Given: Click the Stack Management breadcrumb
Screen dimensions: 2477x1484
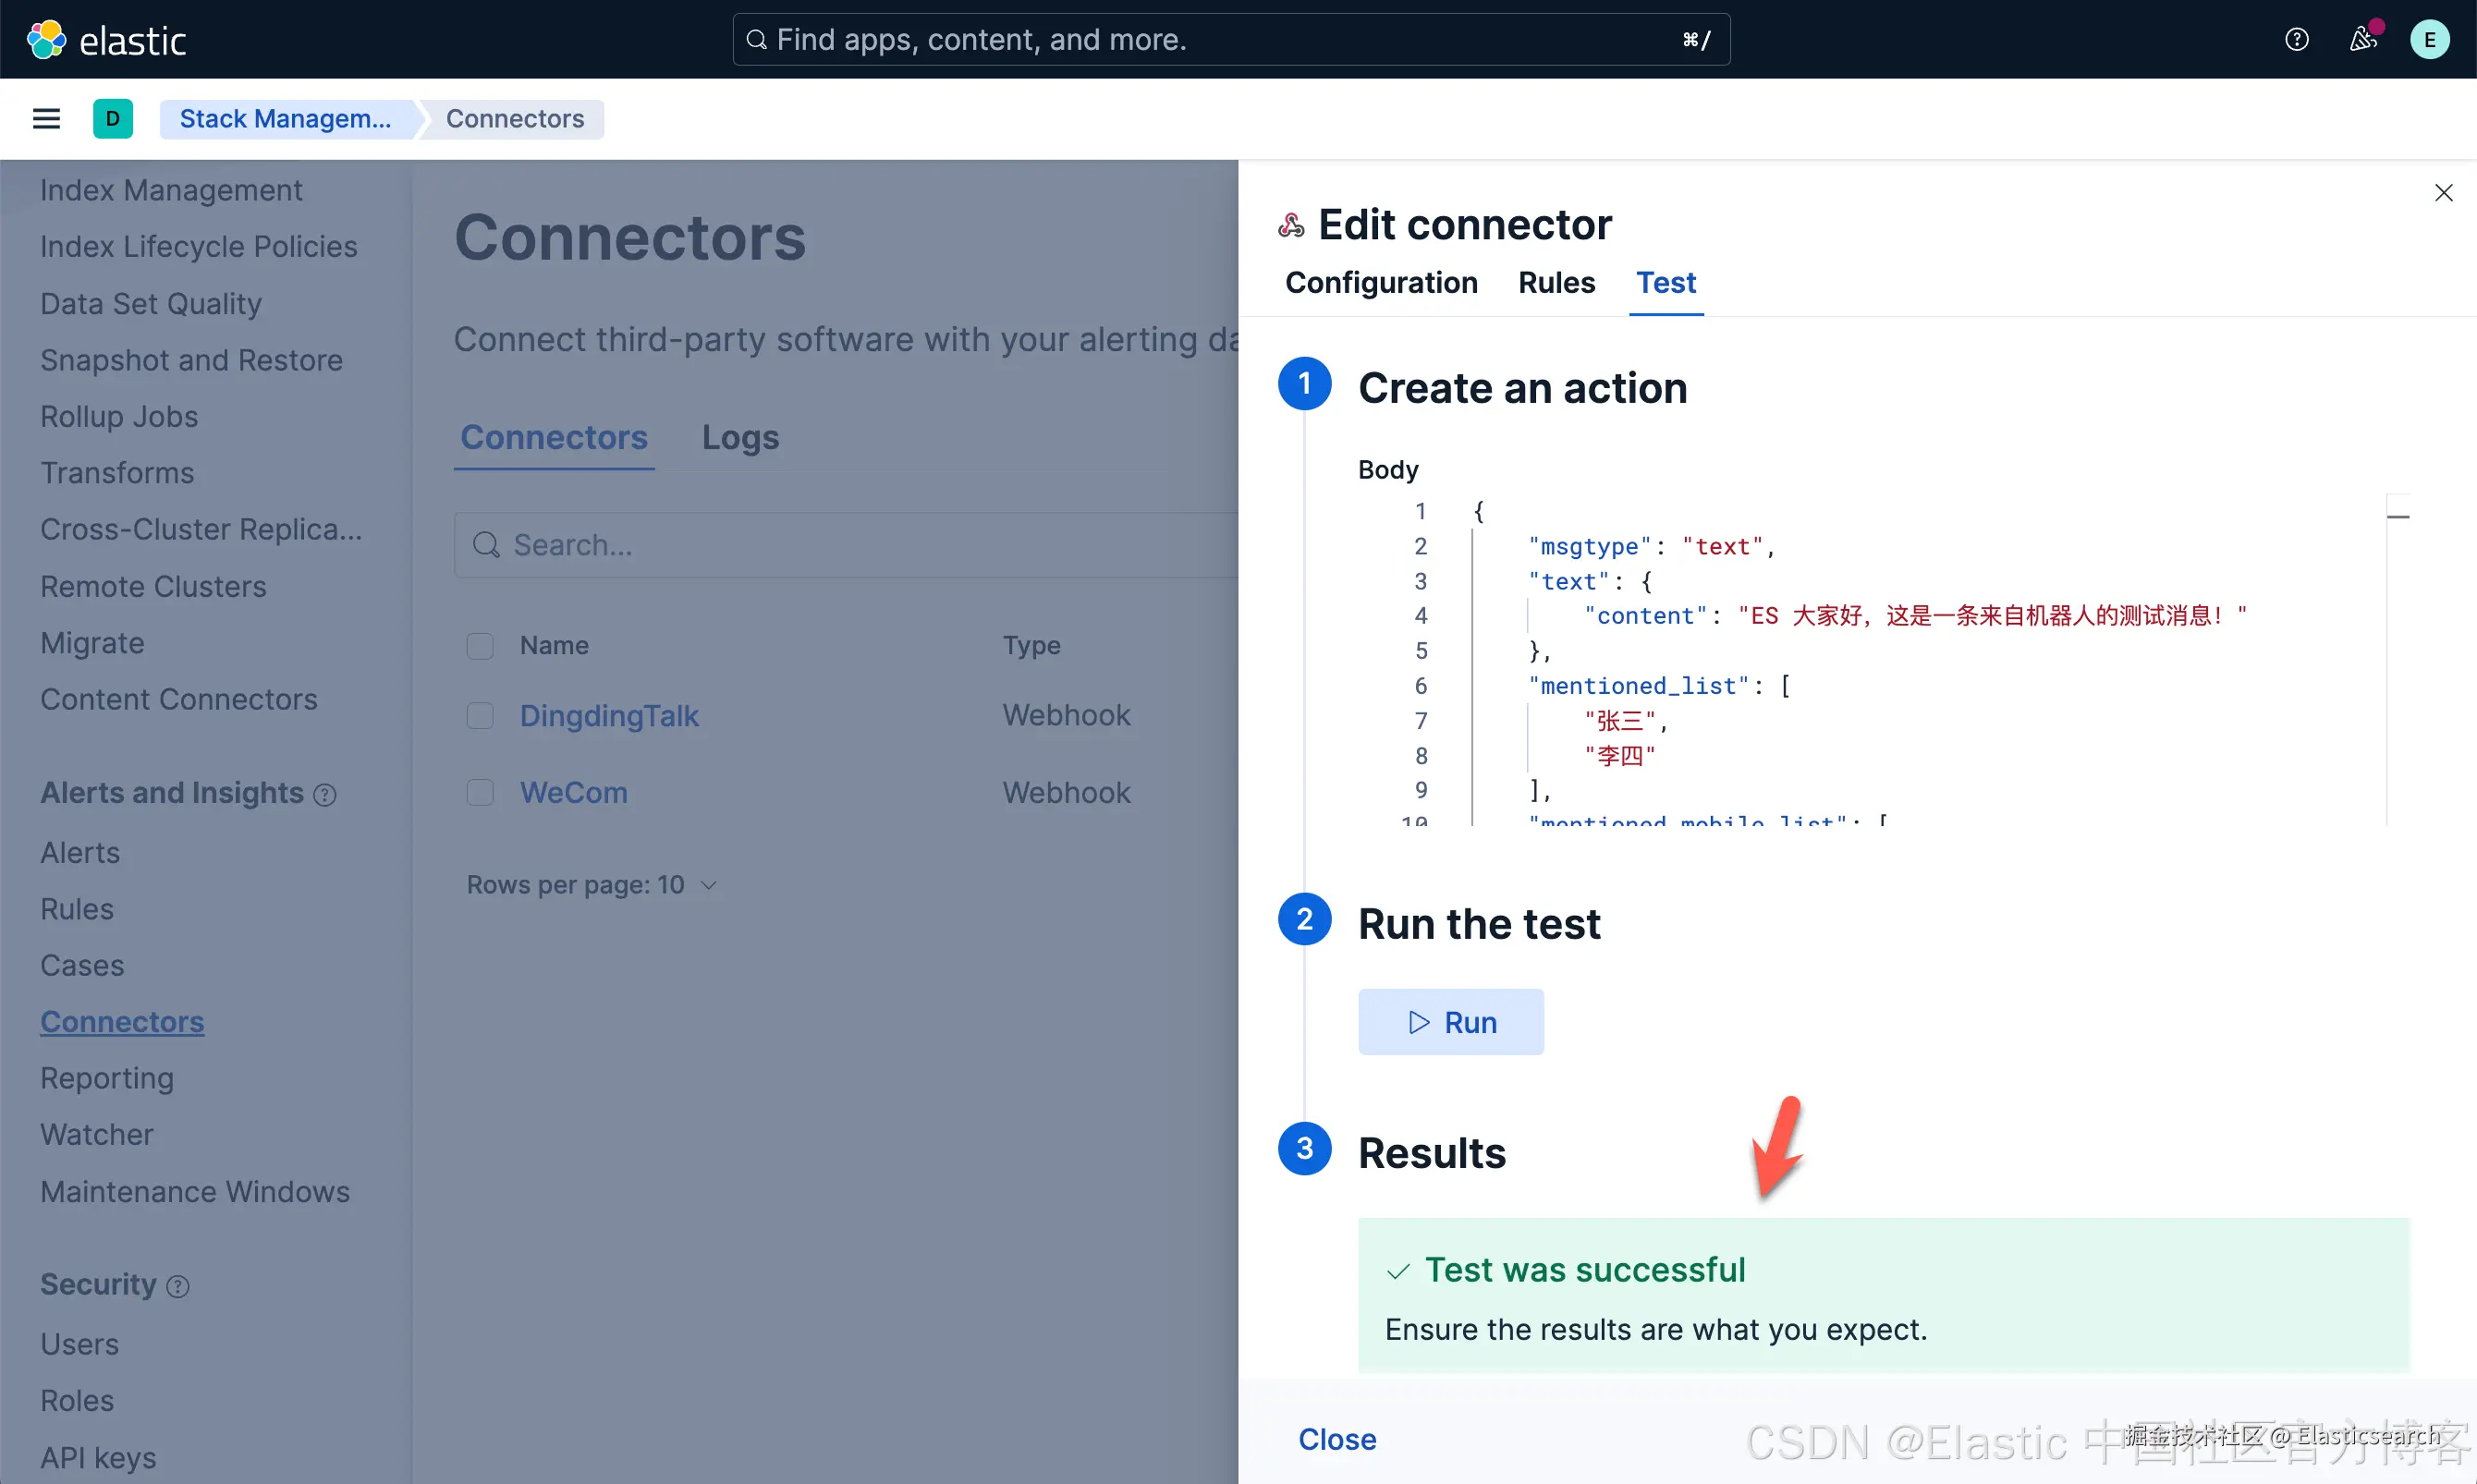Looking at the screenshot, I should (285, 119).
